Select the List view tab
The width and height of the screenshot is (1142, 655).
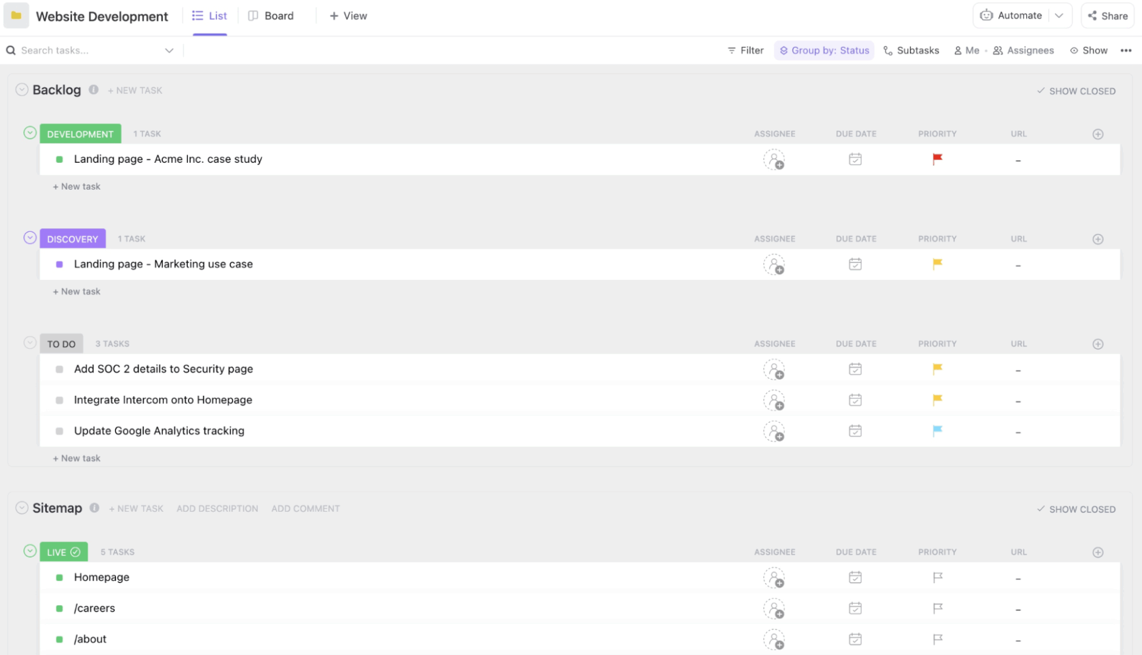(209, 16)
